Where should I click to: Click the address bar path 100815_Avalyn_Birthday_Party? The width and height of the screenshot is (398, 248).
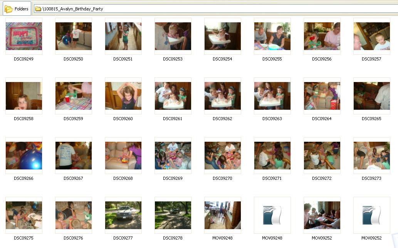[x=73, y=9]
